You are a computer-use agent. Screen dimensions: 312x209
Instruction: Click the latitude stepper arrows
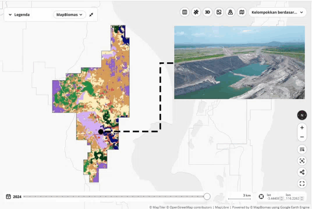tap(281, 199)
